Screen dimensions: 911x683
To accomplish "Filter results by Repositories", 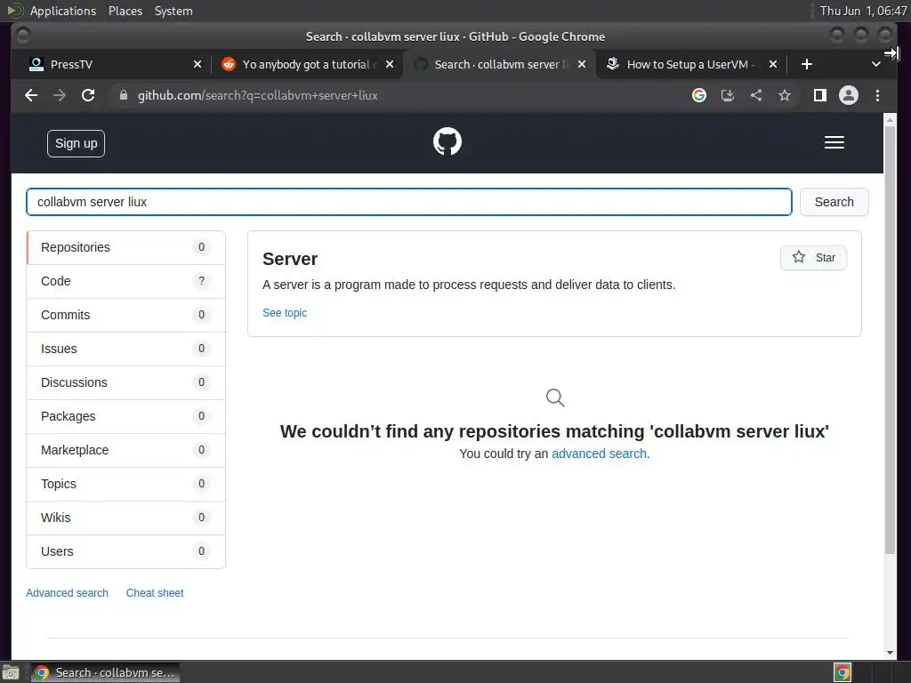I will pyautogui.click(x=126, y=247).
